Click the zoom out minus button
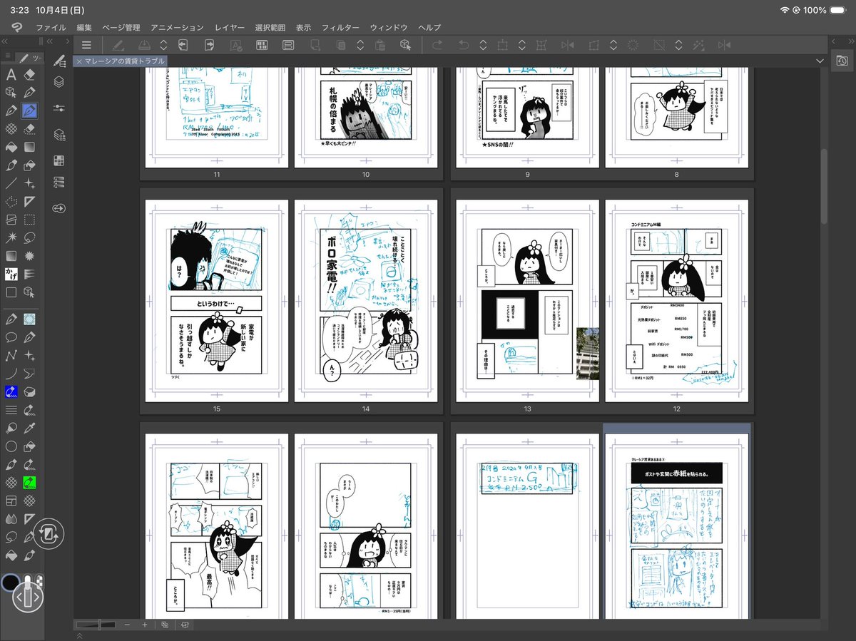Screen dimensions: 856x641 127,625
